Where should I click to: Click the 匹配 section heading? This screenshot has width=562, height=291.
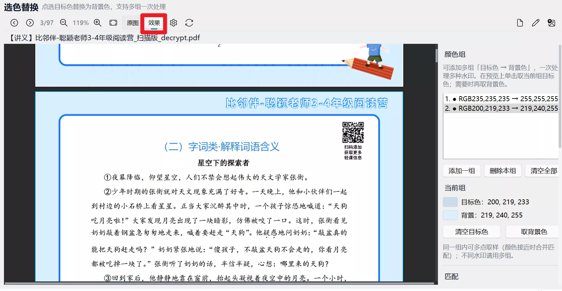[x=451, y=276]
